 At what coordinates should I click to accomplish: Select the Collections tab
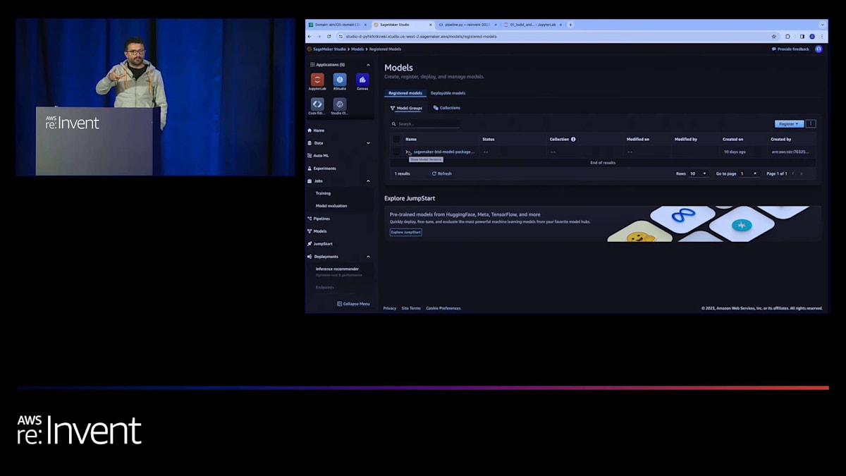click(x=447, y=108)
